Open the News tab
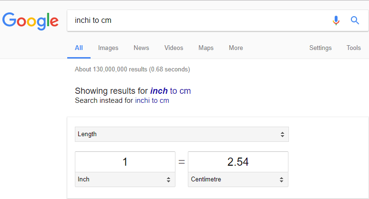369x199 pixels. 141,48
